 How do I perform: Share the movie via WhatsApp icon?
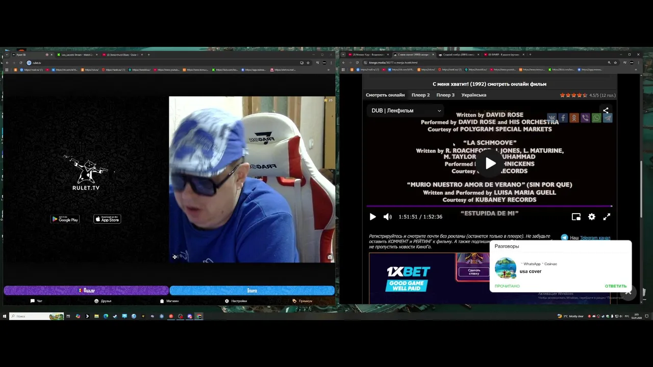click(596, 118)
